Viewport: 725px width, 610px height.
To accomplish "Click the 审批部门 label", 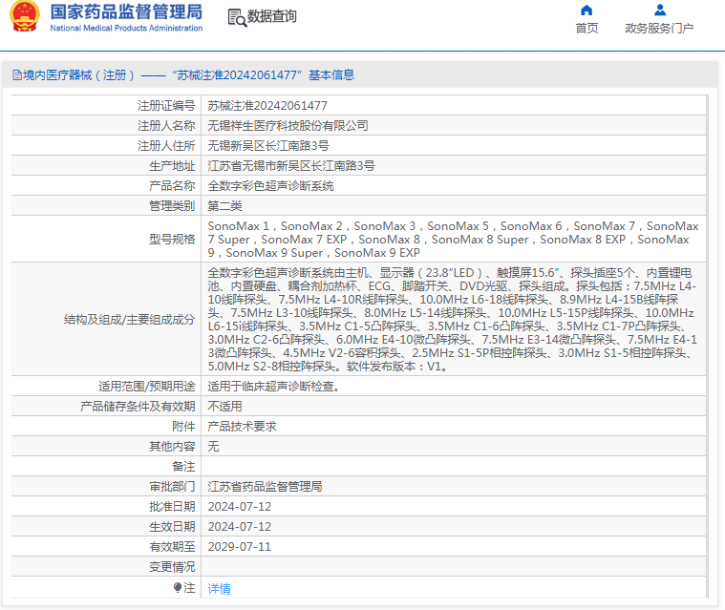I will [x=172, y=487].
